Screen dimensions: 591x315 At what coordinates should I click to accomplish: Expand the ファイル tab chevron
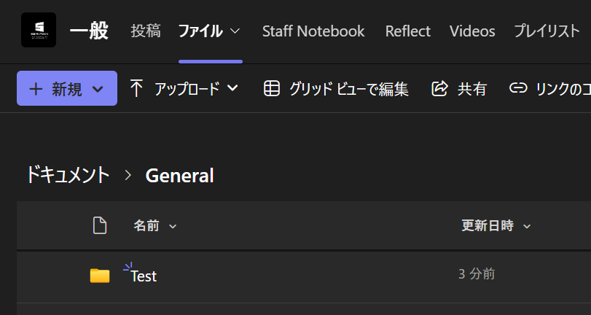[x=235, y=31]
